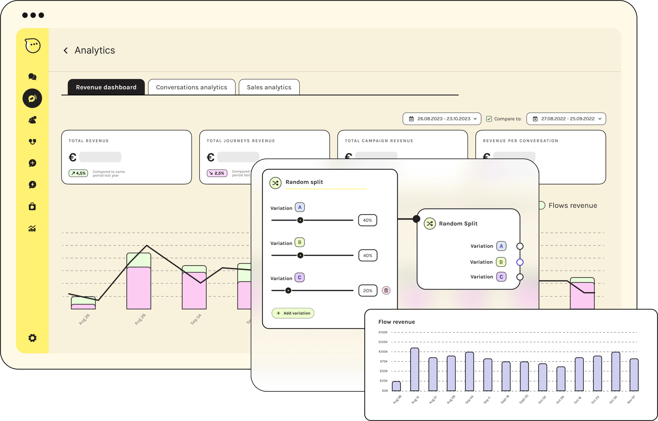Click the 4,5% increase badge

[78, 173]
